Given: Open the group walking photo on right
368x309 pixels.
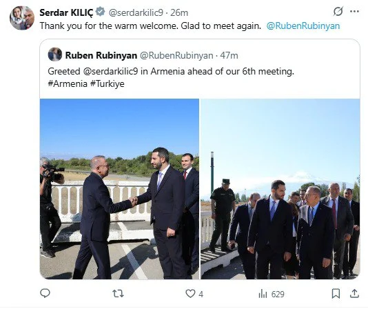Looking at the screenshot, I should point(280,189).
